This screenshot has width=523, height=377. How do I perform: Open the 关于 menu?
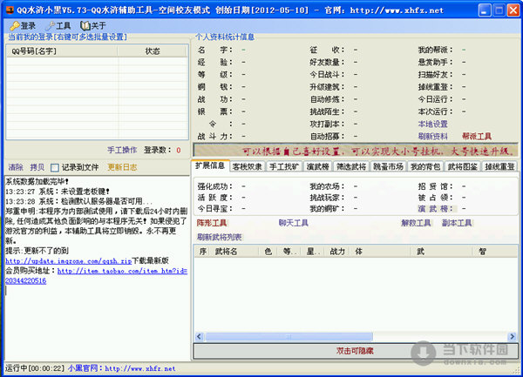[x=93, y=25]
